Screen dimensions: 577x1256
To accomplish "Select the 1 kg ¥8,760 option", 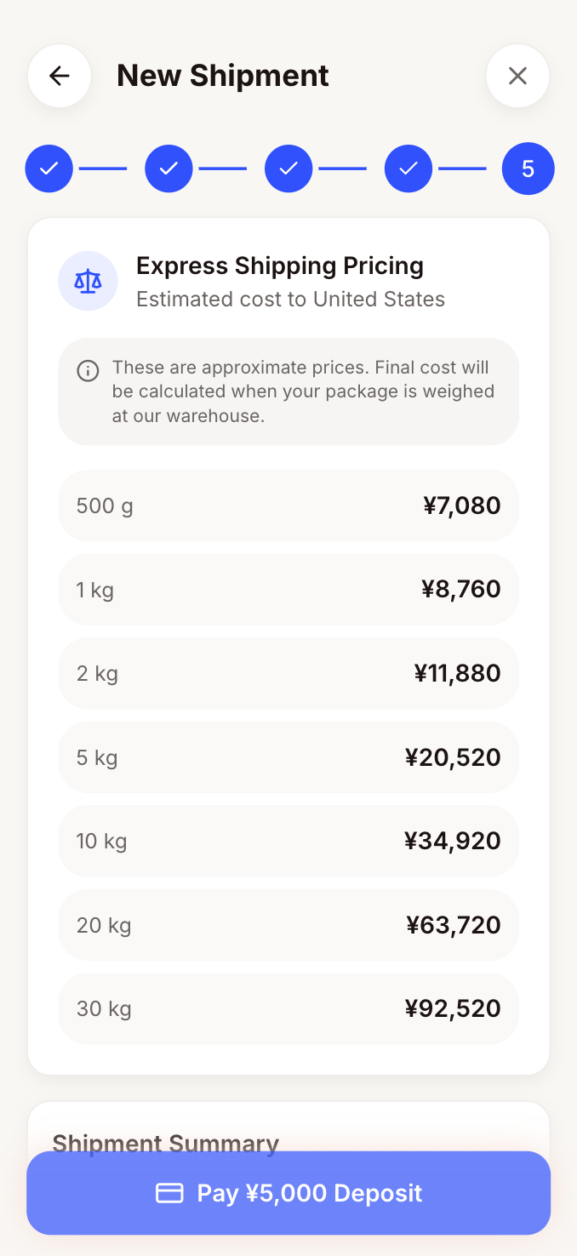I will pos(288,589).
